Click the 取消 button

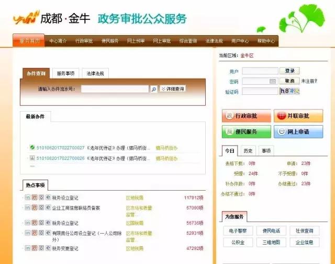click(x=289, y=81)
